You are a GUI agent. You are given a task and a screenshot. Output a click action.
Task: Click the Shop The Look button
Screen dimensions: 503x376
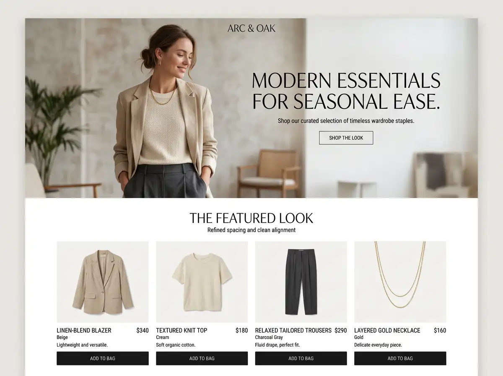[x=346, y=138]
